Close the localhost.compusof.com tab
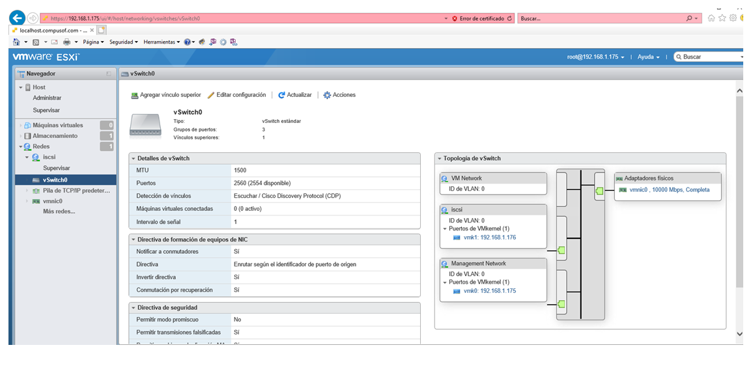Screen dimensions: 753x369 coord(92,30)
